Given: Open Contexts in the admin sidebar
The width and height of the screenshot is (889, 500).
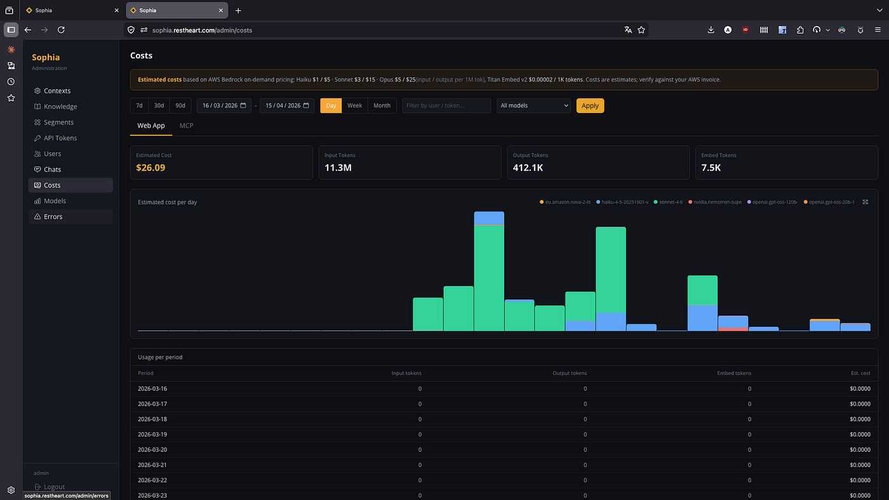Looking at the screenshot, I should (70, 91).
